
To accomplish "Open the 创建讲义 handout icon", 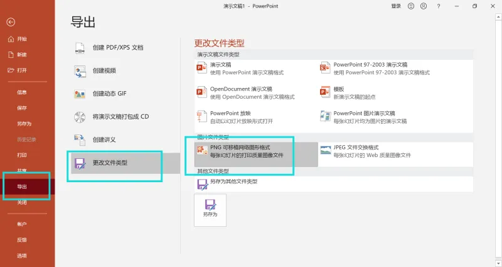I will point(80,140).
